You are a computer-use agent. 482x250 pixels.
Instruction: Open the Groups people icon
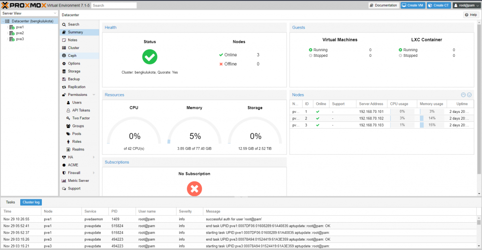coord(68,126)
